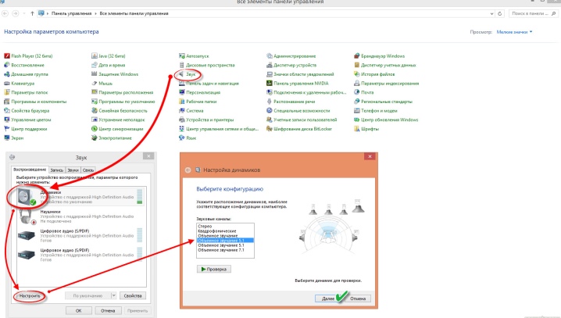561x318 pixels.
Task: Open Автозапуск icon
Action: click(x=182, y=55)
